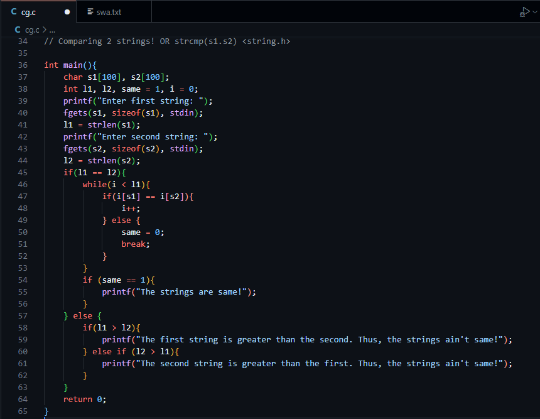The image size is (540, 419).
Task: Open the run options dropdown arrow
Action: (535, 12)
